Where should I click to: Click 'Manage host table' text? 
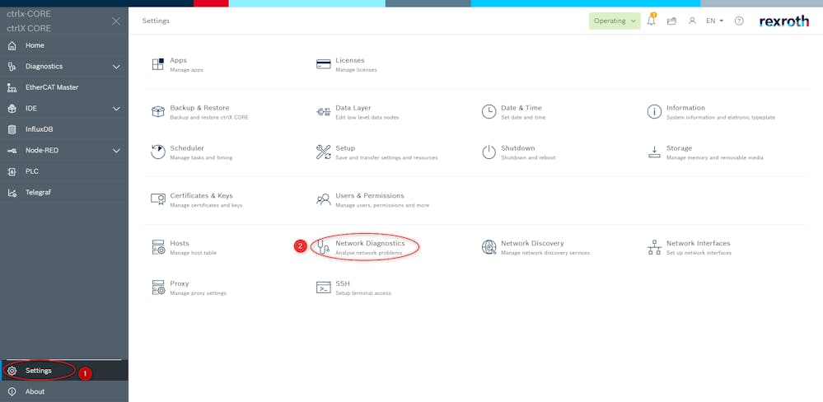point(193,253)
